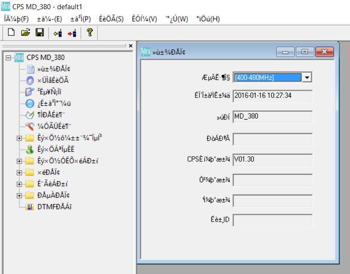Close the inner window with red X
The image size is (350, 274).
324,52
